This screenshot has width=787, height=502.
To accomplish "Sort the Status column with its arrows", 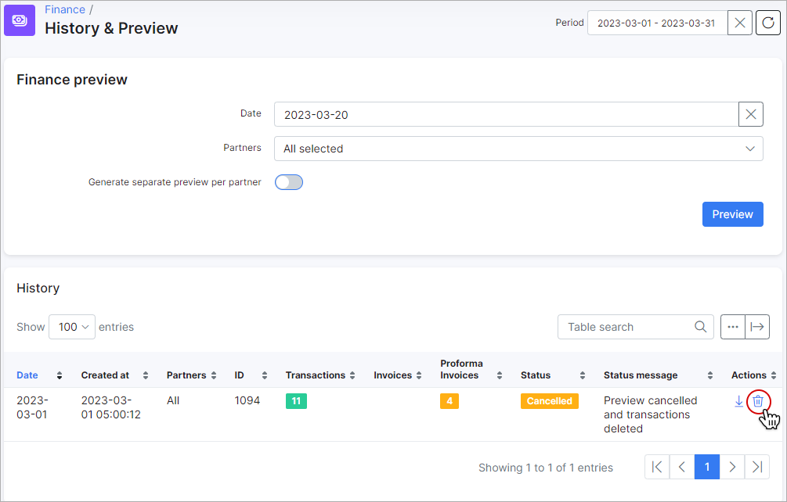I will [x=581, y=375].
